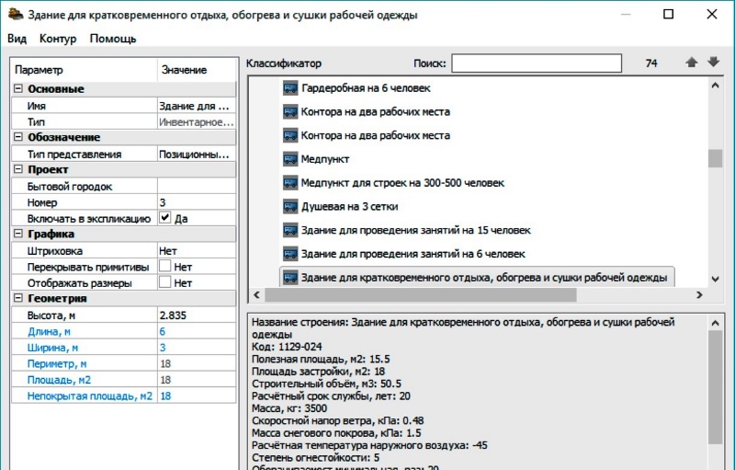Click the icon beside Душевая на 3 сетки
735x470 pixels.
(290, 206)
